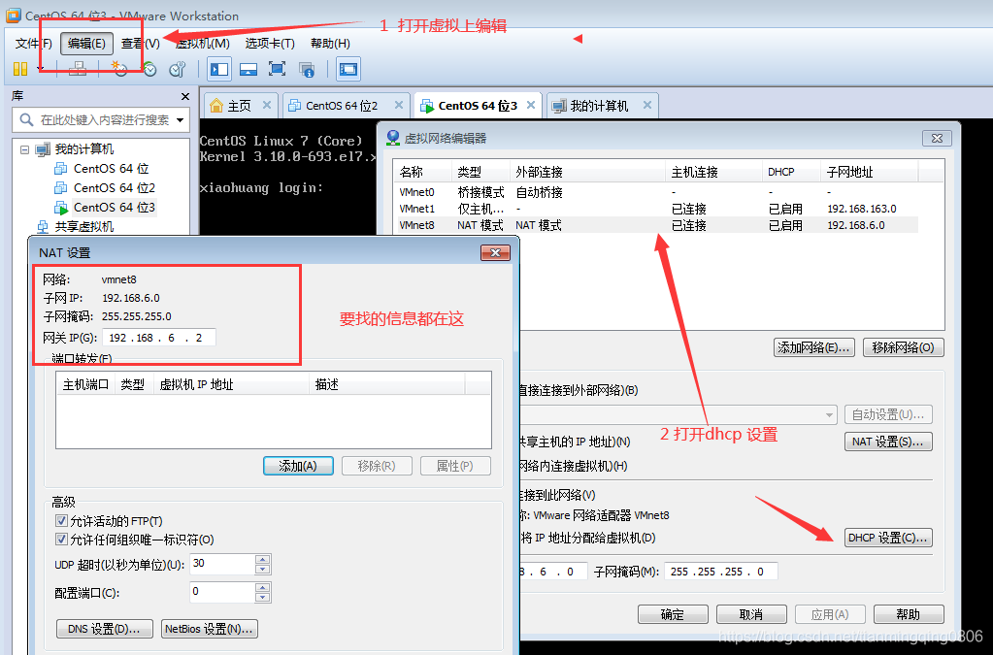Select the VMnet1 row in network list
993x655 pixels.
(657, 209)
